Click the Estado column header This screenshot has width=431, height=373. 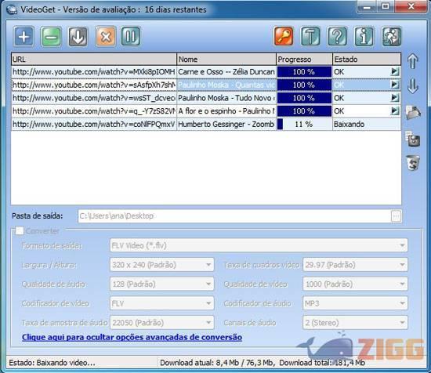367,60
